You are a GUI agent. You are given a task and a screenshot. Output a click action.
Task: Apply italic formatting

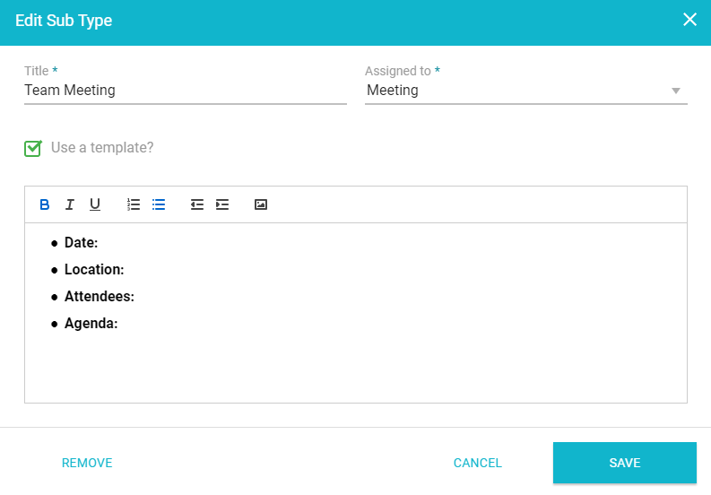(x=70, y=204)
